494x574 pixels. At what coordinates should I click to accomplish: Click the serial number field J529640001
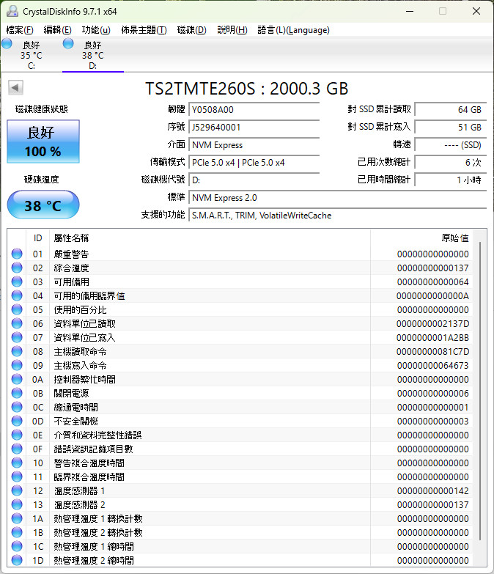[254, 128]
